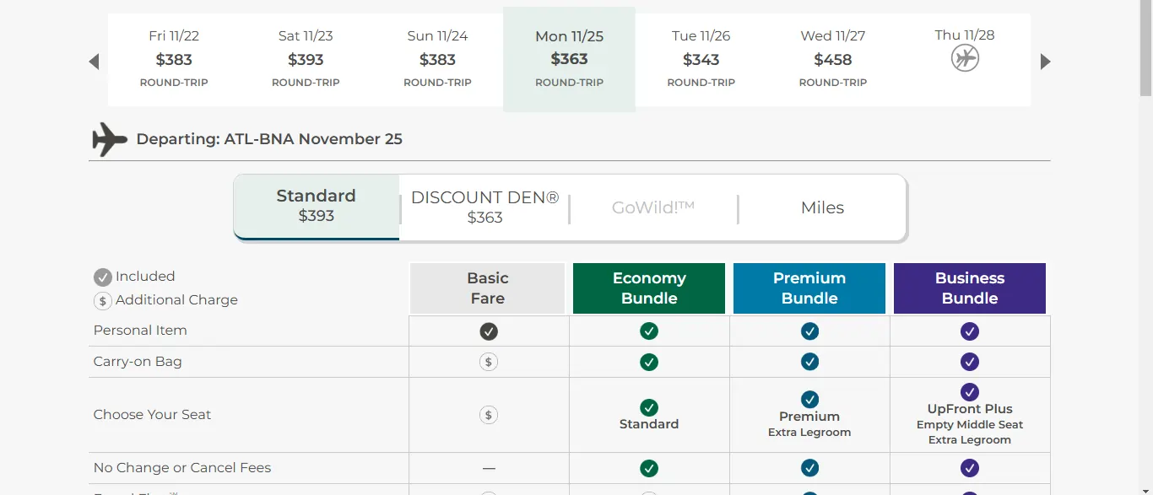
Task: Click the No Change or Cancel Fees label
Action: [x=182, y=468]
